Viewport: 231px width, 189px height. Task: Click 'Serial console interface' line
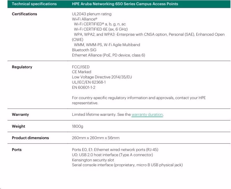click(127, 165)
